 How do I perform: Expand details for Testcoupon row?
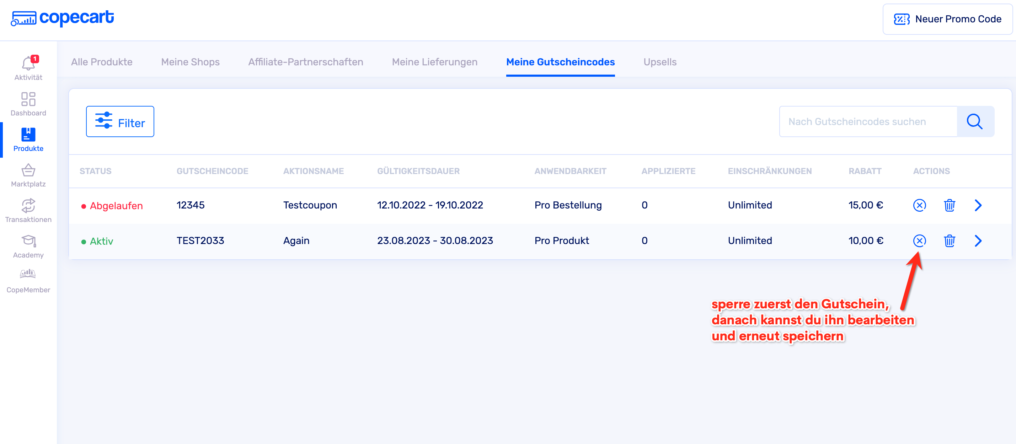click(x=978, y=205)
